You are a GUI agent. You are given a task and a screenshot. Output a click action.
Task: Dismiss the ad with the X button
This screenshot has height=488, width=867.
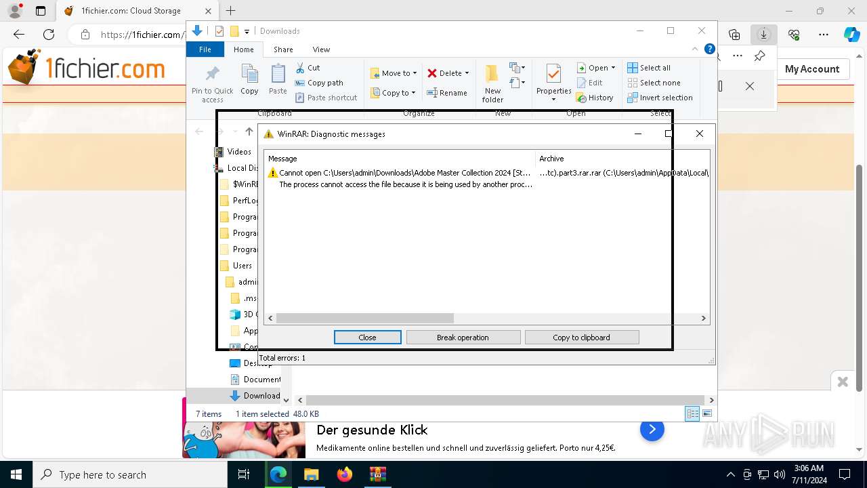843,382
